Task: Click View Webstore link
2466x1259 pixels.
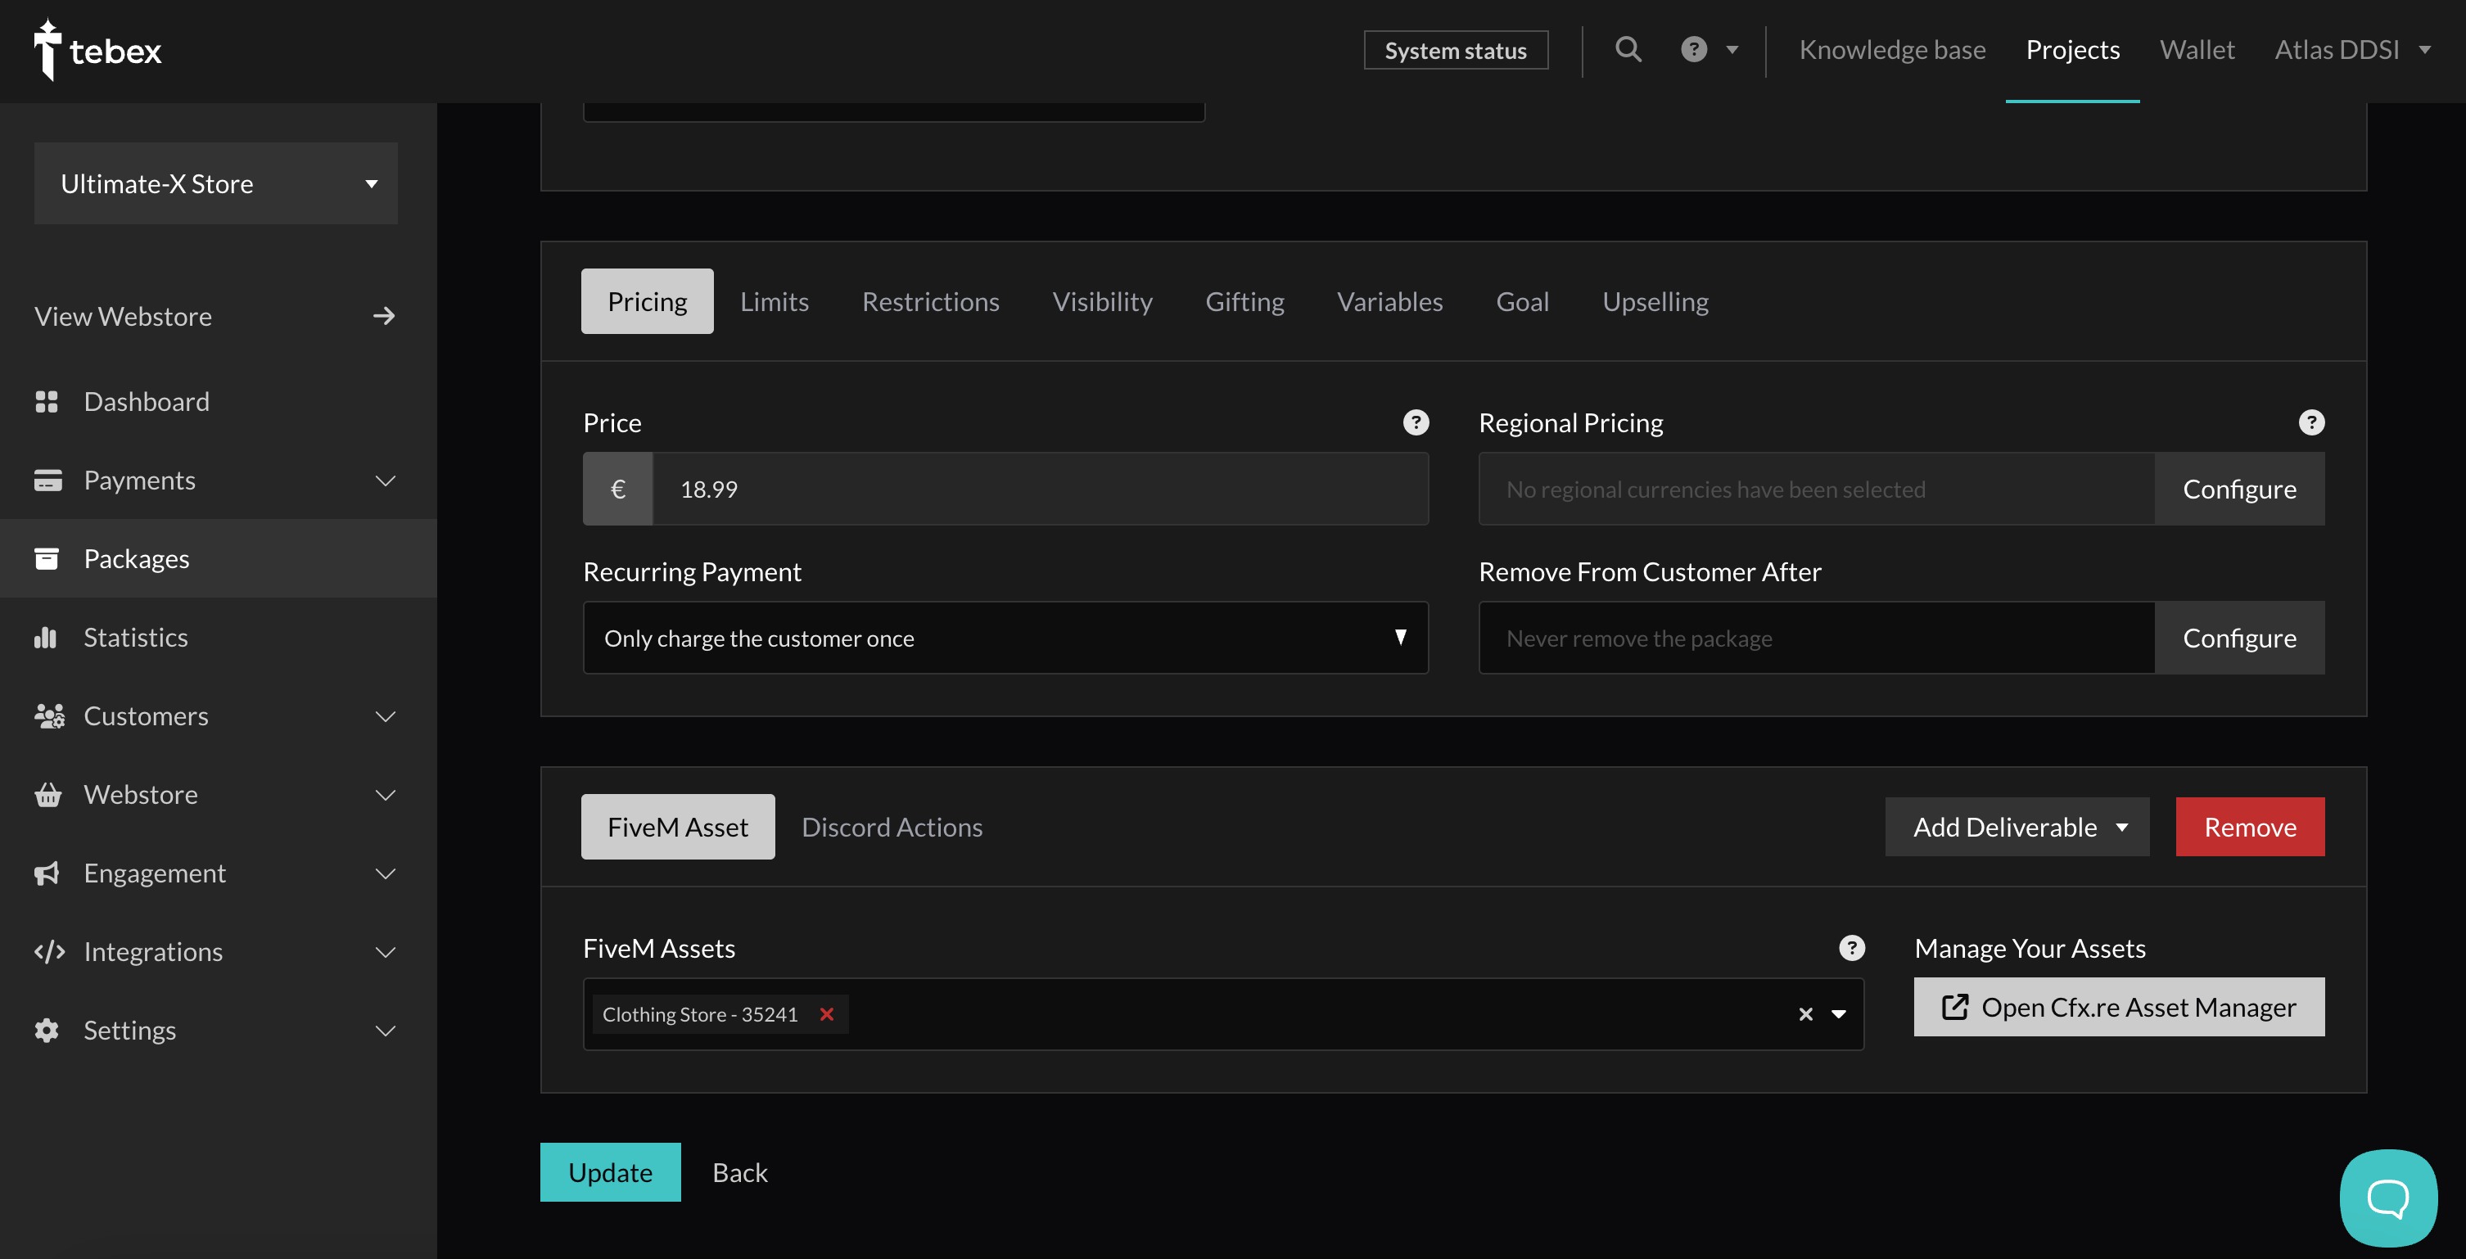Action: point(215,316)
